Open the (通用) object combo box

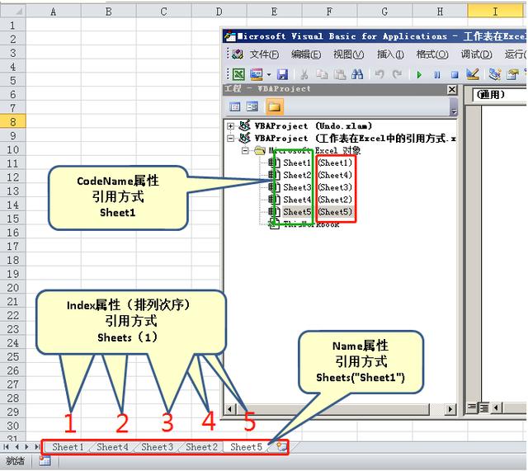pos(499,95)
